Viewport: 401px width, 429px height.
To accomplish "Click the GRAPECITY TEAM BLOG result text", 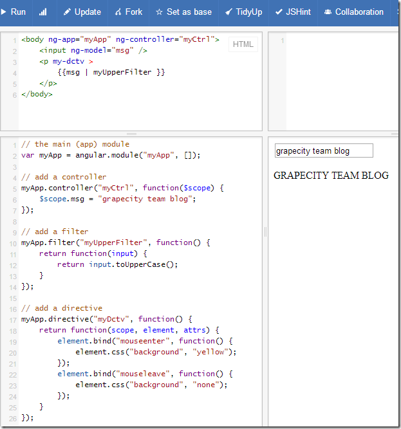I will 331,175.
